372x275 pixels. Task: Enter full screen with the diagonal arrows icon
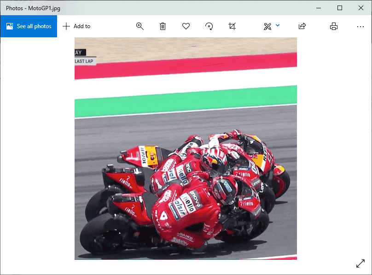click(x=360, y=263)
